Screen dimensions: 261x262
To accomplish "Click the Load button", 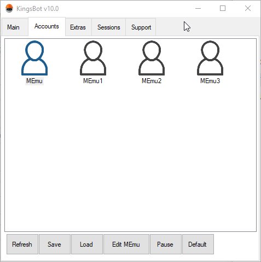I will [87, 244].
